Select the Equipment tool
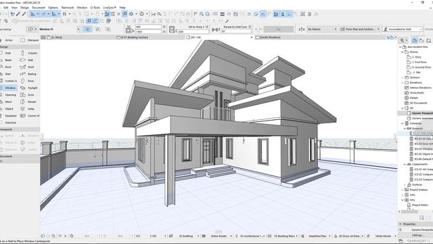This screenshot has width=433, height=244. click(9, 116)
